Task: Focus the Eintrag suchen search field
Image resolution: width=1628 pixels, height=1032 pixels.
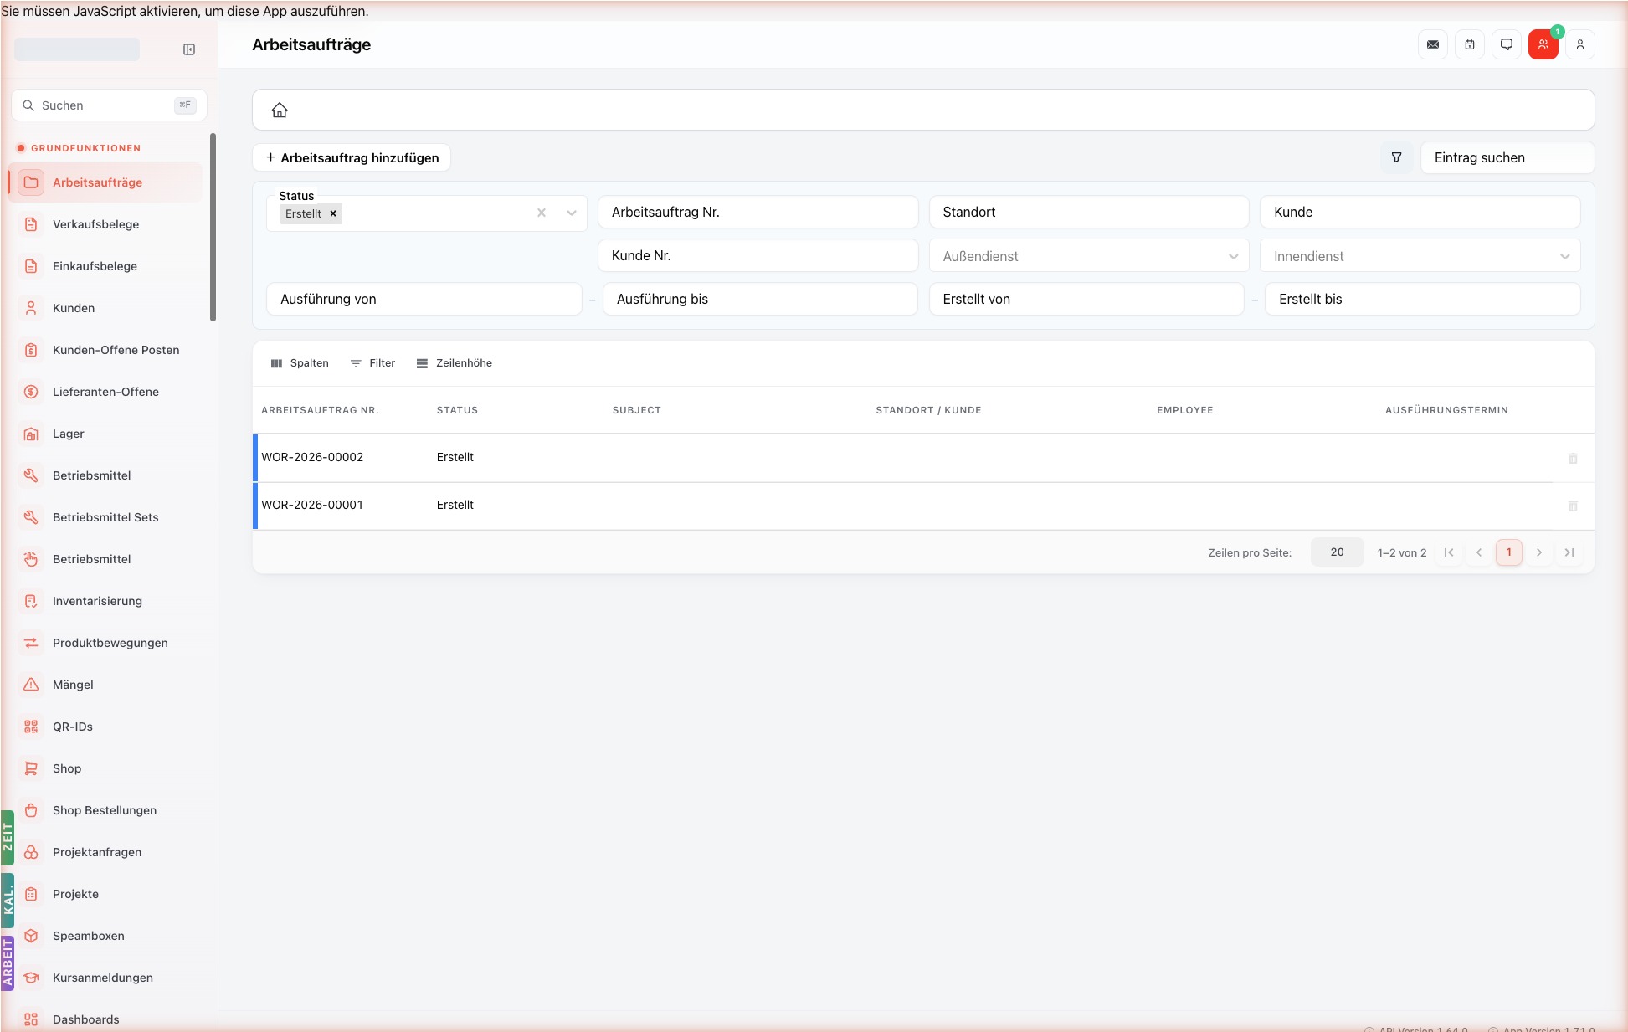Action: click(1507, 157)
